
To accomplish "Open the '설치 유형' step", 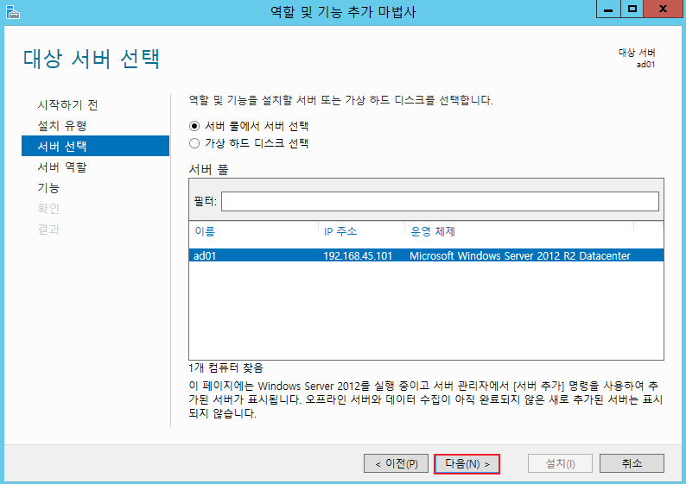I will 62,126.
